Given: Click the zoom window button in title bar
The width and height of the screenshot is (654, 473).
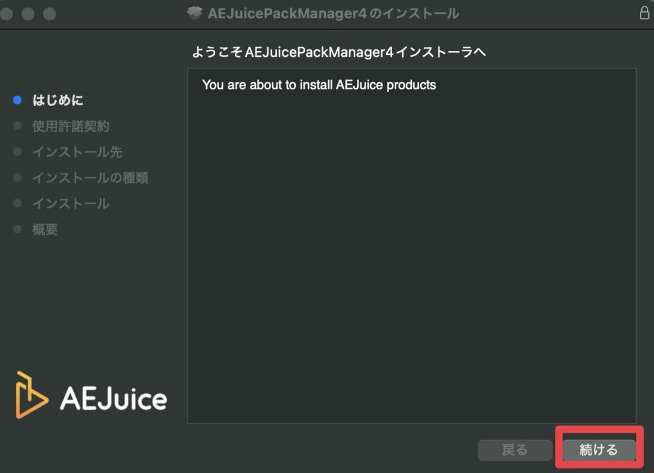Looking at the screenshot, I should pos(50,14).
